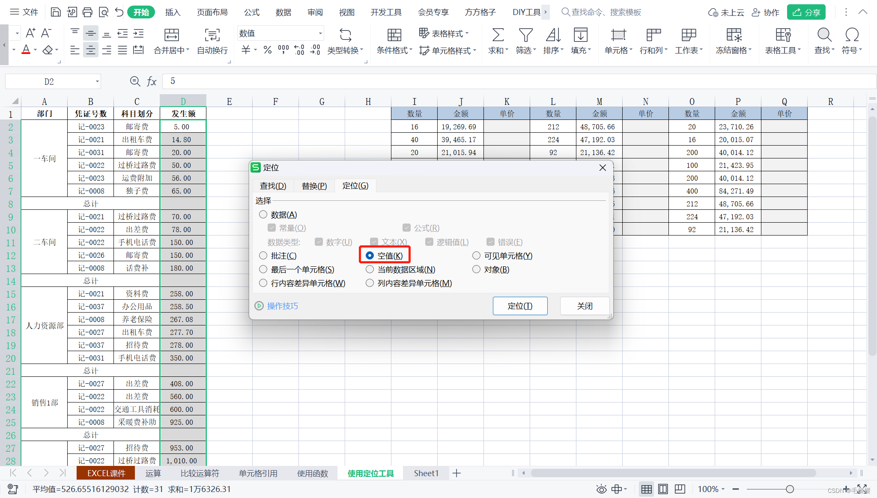
Task: Select the 空值(K) radio option
Action: pyautogui.click(x=370, y=256)
